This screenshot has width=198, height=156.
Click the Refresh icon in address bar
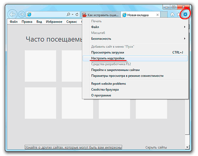pyautogui.click(x=77, y=14)
